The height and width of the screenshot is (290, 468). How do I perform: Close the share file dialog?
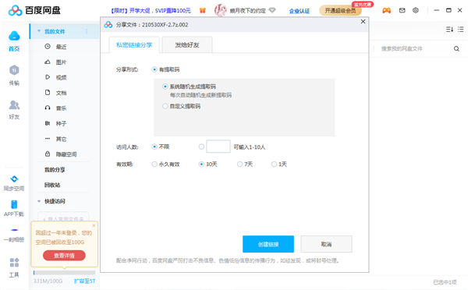(363, 22)
